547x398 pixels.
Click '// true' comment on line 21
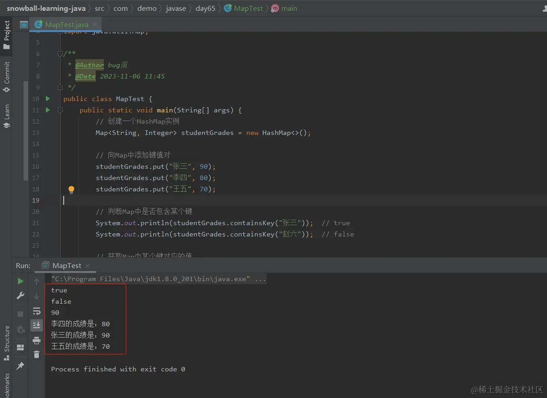click(x=336, y=223)
